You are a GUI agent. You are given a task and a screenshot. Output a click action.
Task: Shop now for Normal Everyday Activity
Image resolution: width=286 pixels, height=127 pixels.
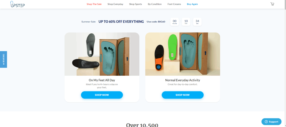pos(182,95)
